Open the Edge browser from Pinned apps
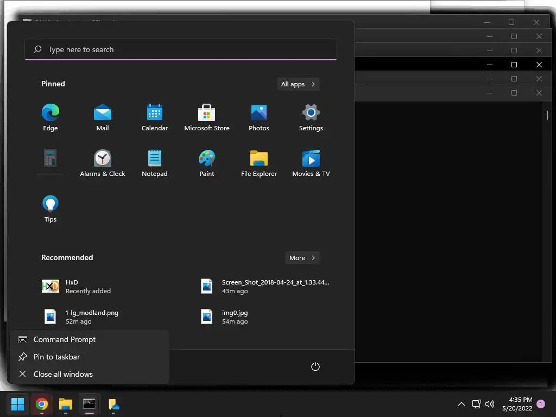The image size is (556, 417). [50, 118]
